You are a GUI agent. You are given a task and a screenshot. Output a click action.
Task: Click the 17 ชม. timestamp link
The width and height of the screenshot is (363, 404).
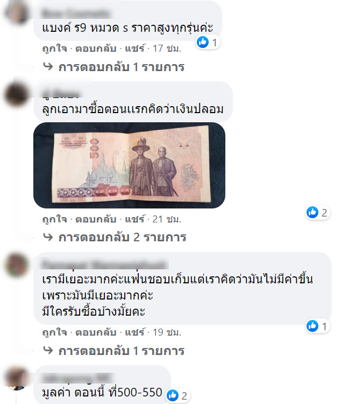(x=167, y=48)
